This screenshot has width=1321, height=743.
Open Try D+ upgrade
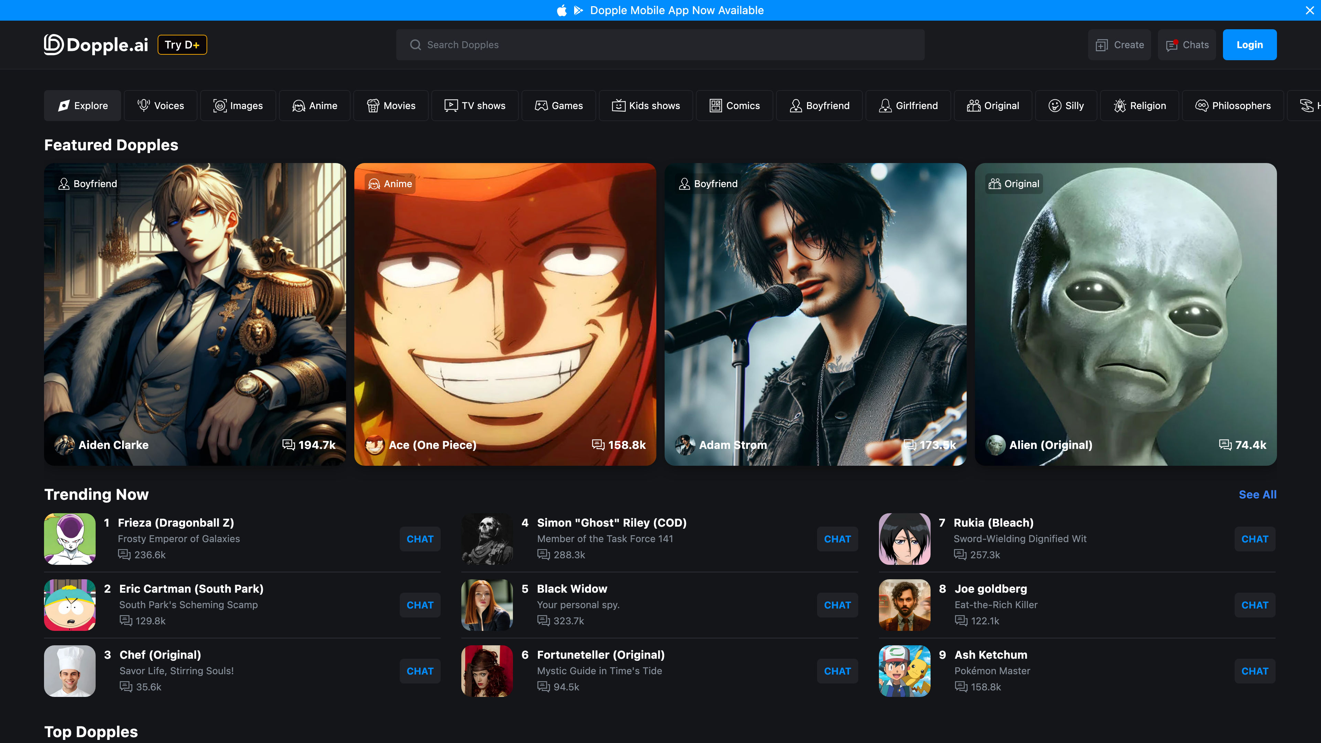tap(182, 45)
